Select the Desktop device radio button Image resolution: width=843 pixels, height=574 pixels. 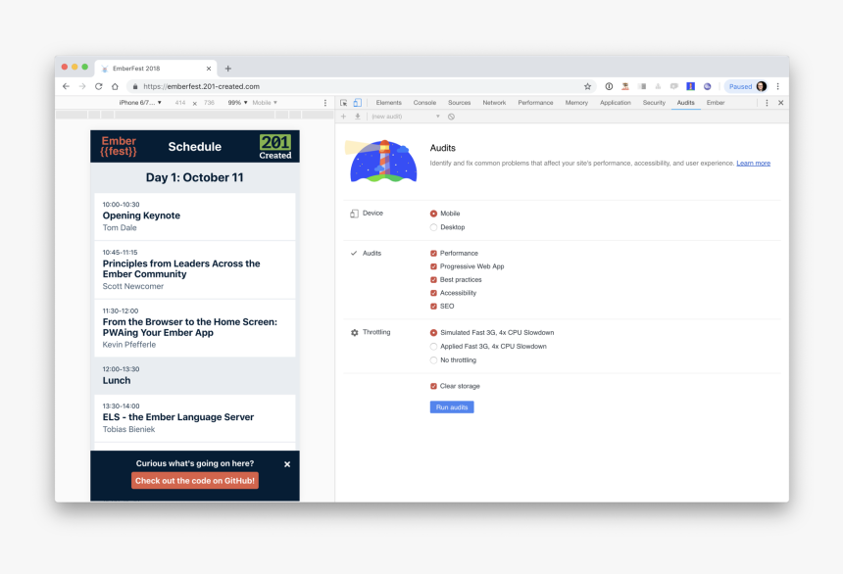point(433,227)
